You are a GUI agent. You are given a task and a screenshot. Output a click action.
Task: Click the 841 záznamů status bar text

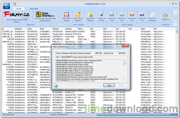[x=8, y=115]
